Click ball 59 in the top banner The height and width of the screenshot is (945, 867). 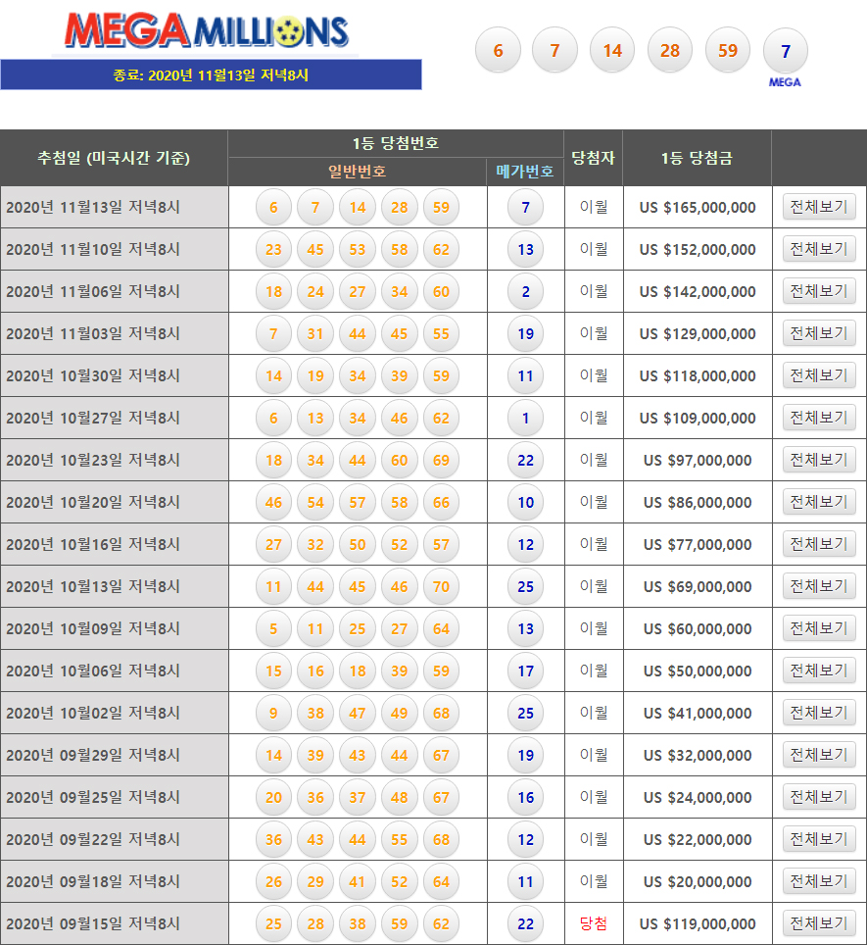pos(727,51)
